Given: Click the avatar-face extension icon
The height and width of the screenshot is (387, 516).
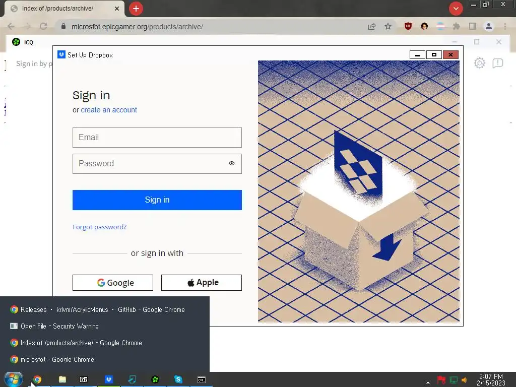Looking at the screenshot, I should pos(424,26).
